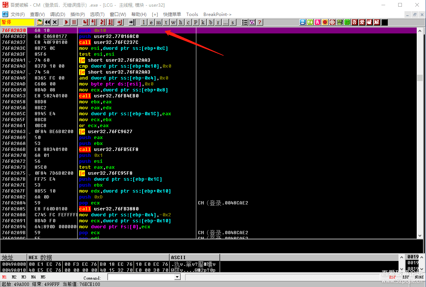Select the ESP stack mode toggle
Image resolution: width=426 pixels, height=287 pixels.
(392, 277)
